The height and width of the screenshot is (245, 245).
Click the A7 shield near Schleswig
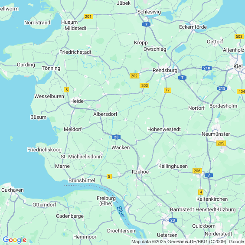pyautogui.click(x=146, y=24)
